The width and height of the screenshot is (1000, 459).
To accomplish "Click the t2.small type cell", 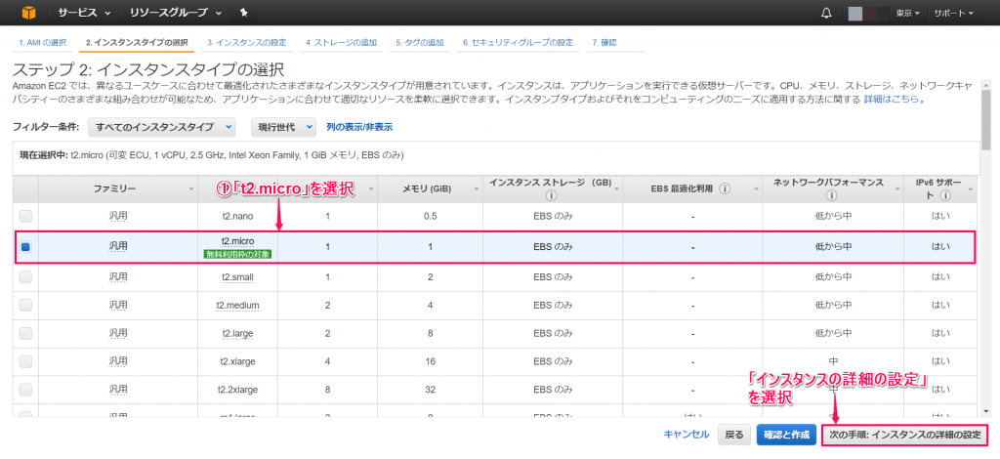I will 238,276.
